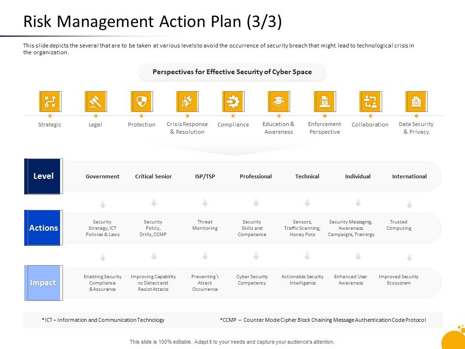This screenshot has width=465, height=349.
Task: Click the Crisis Response & Resolution label
Action: click(x=187, y=128)
